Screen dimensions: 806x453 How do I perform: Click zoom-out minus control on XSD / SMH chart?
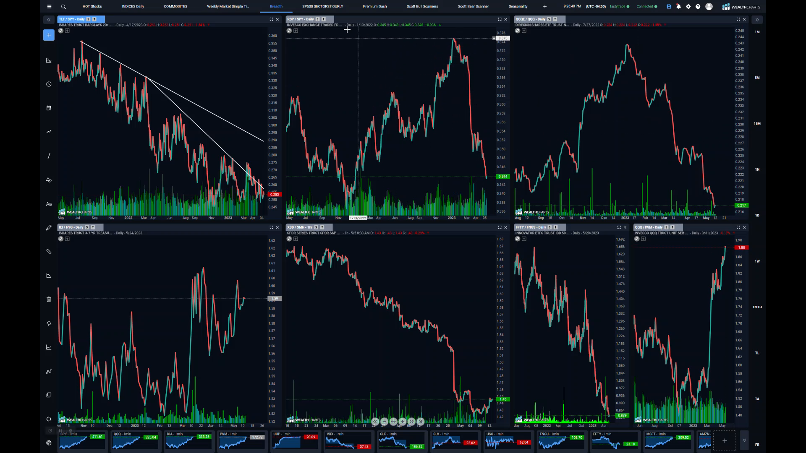click(384, 422)
